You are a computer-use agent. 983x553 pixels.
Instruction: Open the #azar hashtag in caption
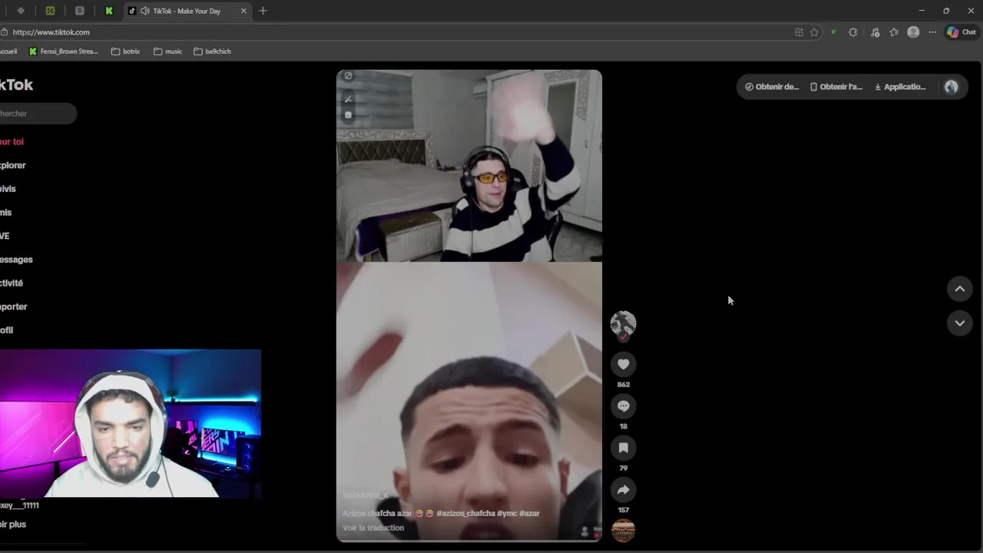tap(529, 513)
